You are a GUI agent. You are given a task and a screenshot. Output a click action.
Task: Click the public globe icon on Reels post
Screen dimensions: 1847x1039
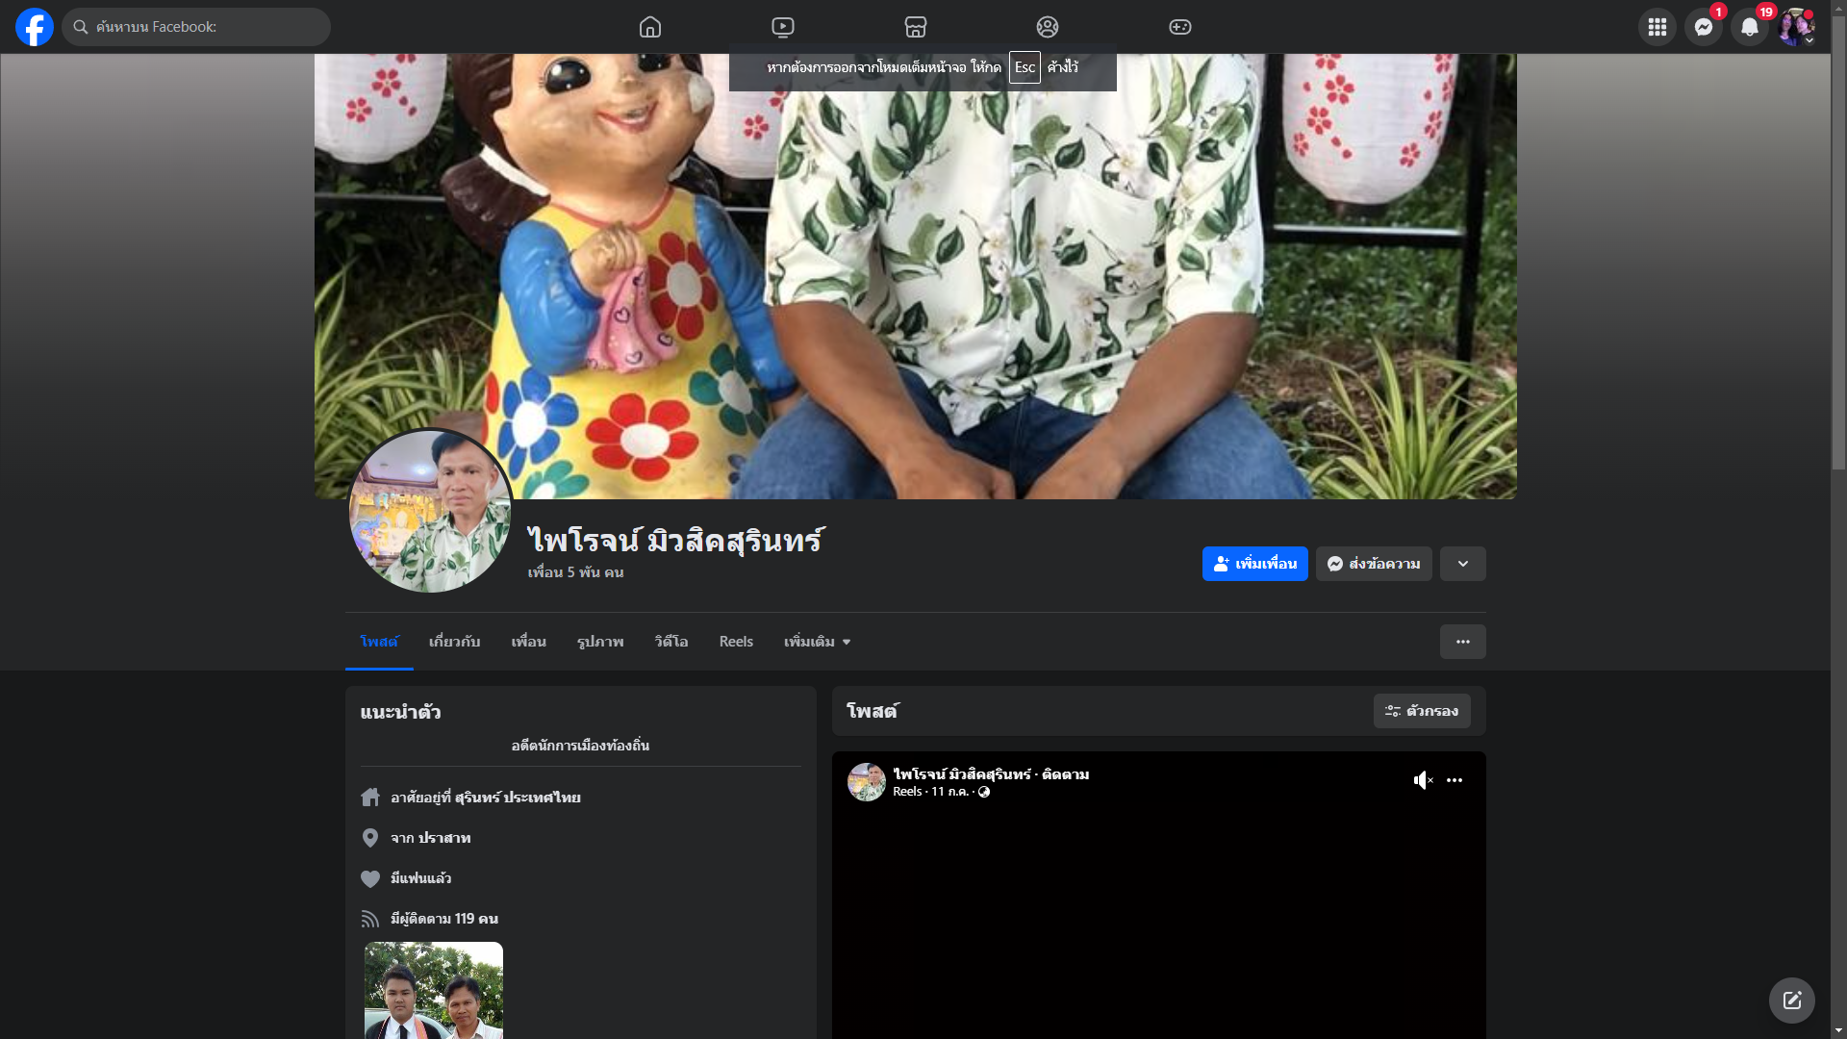(x=984, y=792)
